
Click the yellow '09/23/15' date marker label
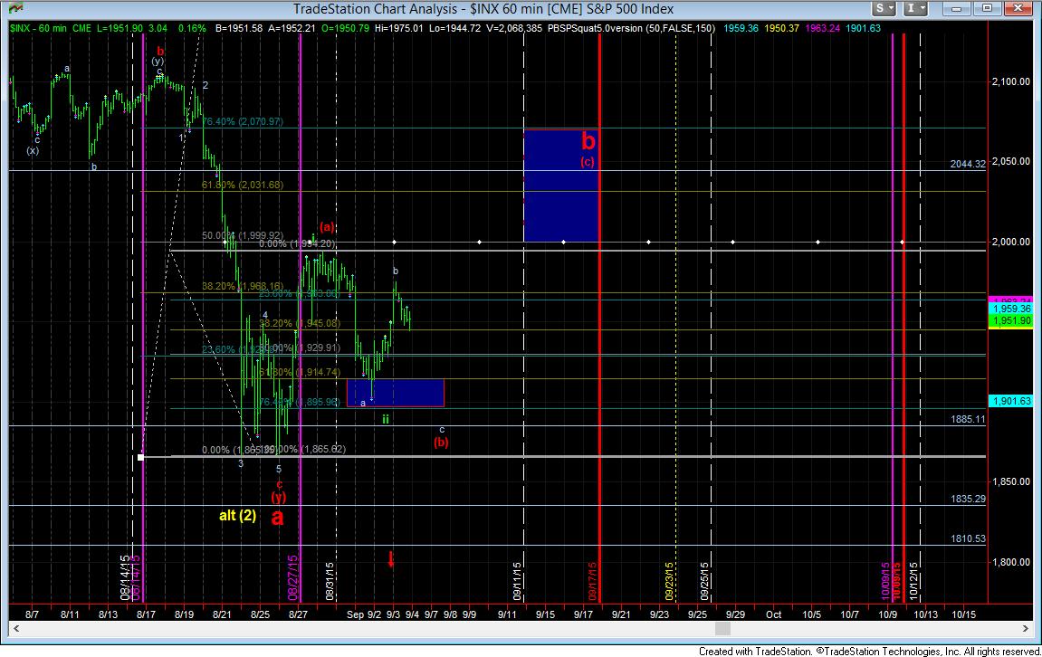[x=669, y=581]
